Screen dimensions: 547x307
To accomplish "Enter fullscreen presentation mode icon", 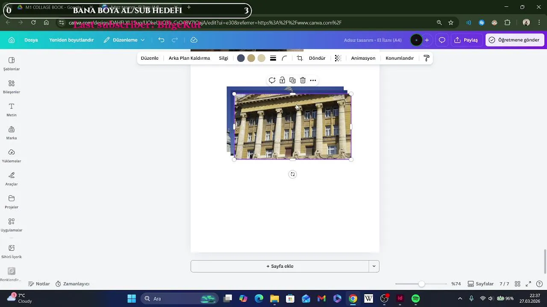I will 528,284.
